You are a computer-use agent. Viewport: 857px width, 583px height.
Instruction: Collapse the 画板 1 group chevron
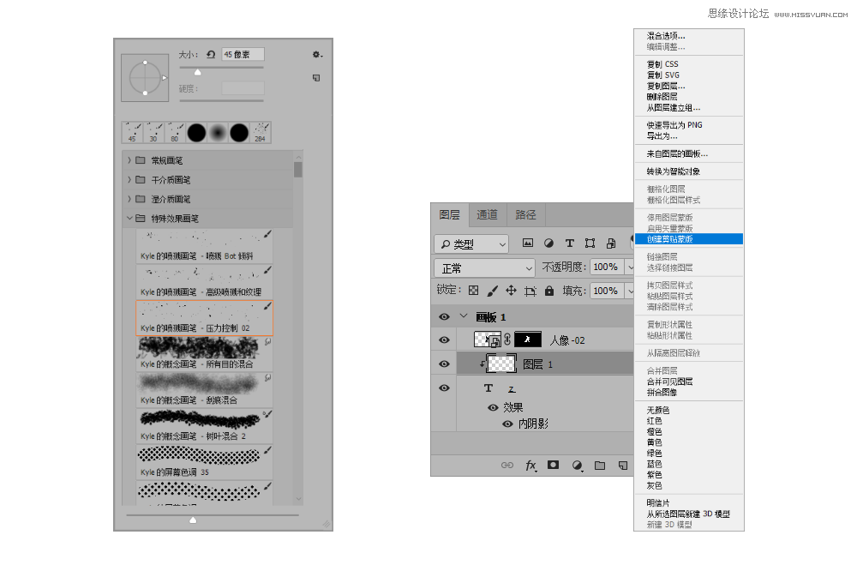tap(464, 316)
